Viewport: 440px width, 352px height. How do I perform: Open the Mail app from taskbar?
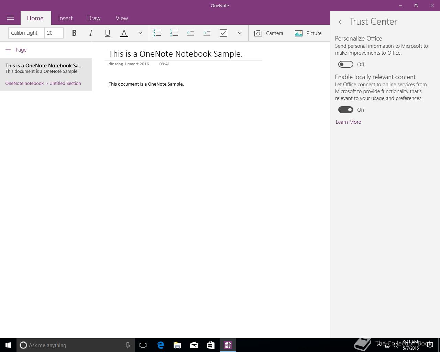pyautogui.click(x=194, y=345)
